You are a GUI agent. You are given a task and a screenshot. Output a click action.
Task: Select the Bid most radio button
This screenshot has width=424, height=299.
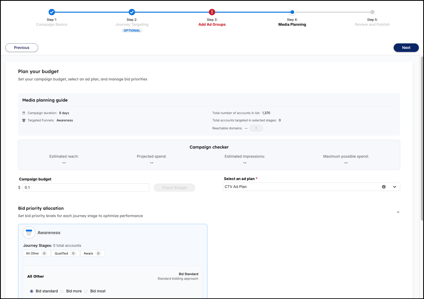(86, 291)
